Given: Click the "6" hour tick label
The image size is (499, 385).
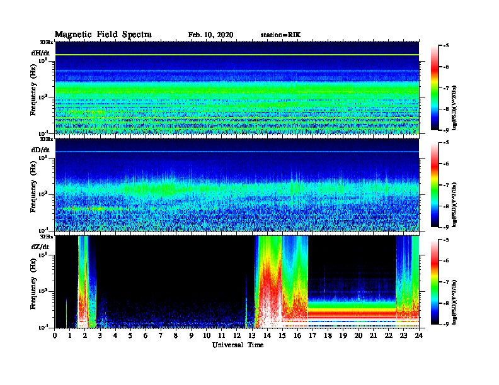Looking at the screenshot, I should pos(146,335).
